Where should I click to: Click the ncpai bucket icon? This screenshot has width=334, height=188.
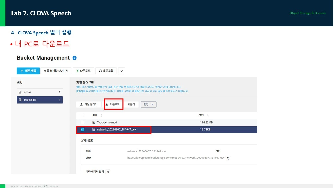20,92
